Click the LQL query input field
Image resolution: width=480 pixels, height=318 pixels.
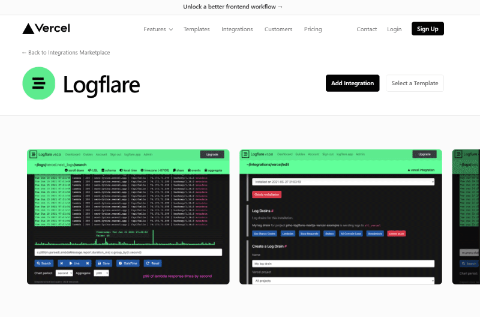click(x=128, y=252)
